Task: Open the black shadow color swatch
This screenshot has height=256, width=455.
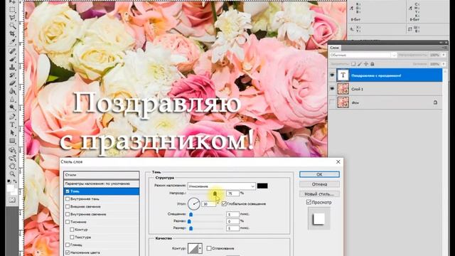Action: [262, 186]
